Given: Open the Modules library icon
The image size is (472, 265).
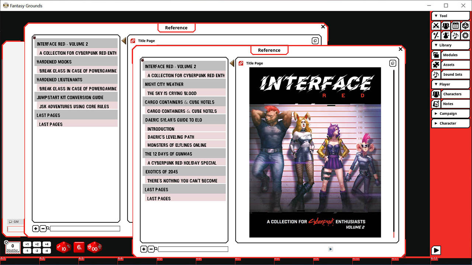Looking at the screenshot, I should click(x=436, y=55).
